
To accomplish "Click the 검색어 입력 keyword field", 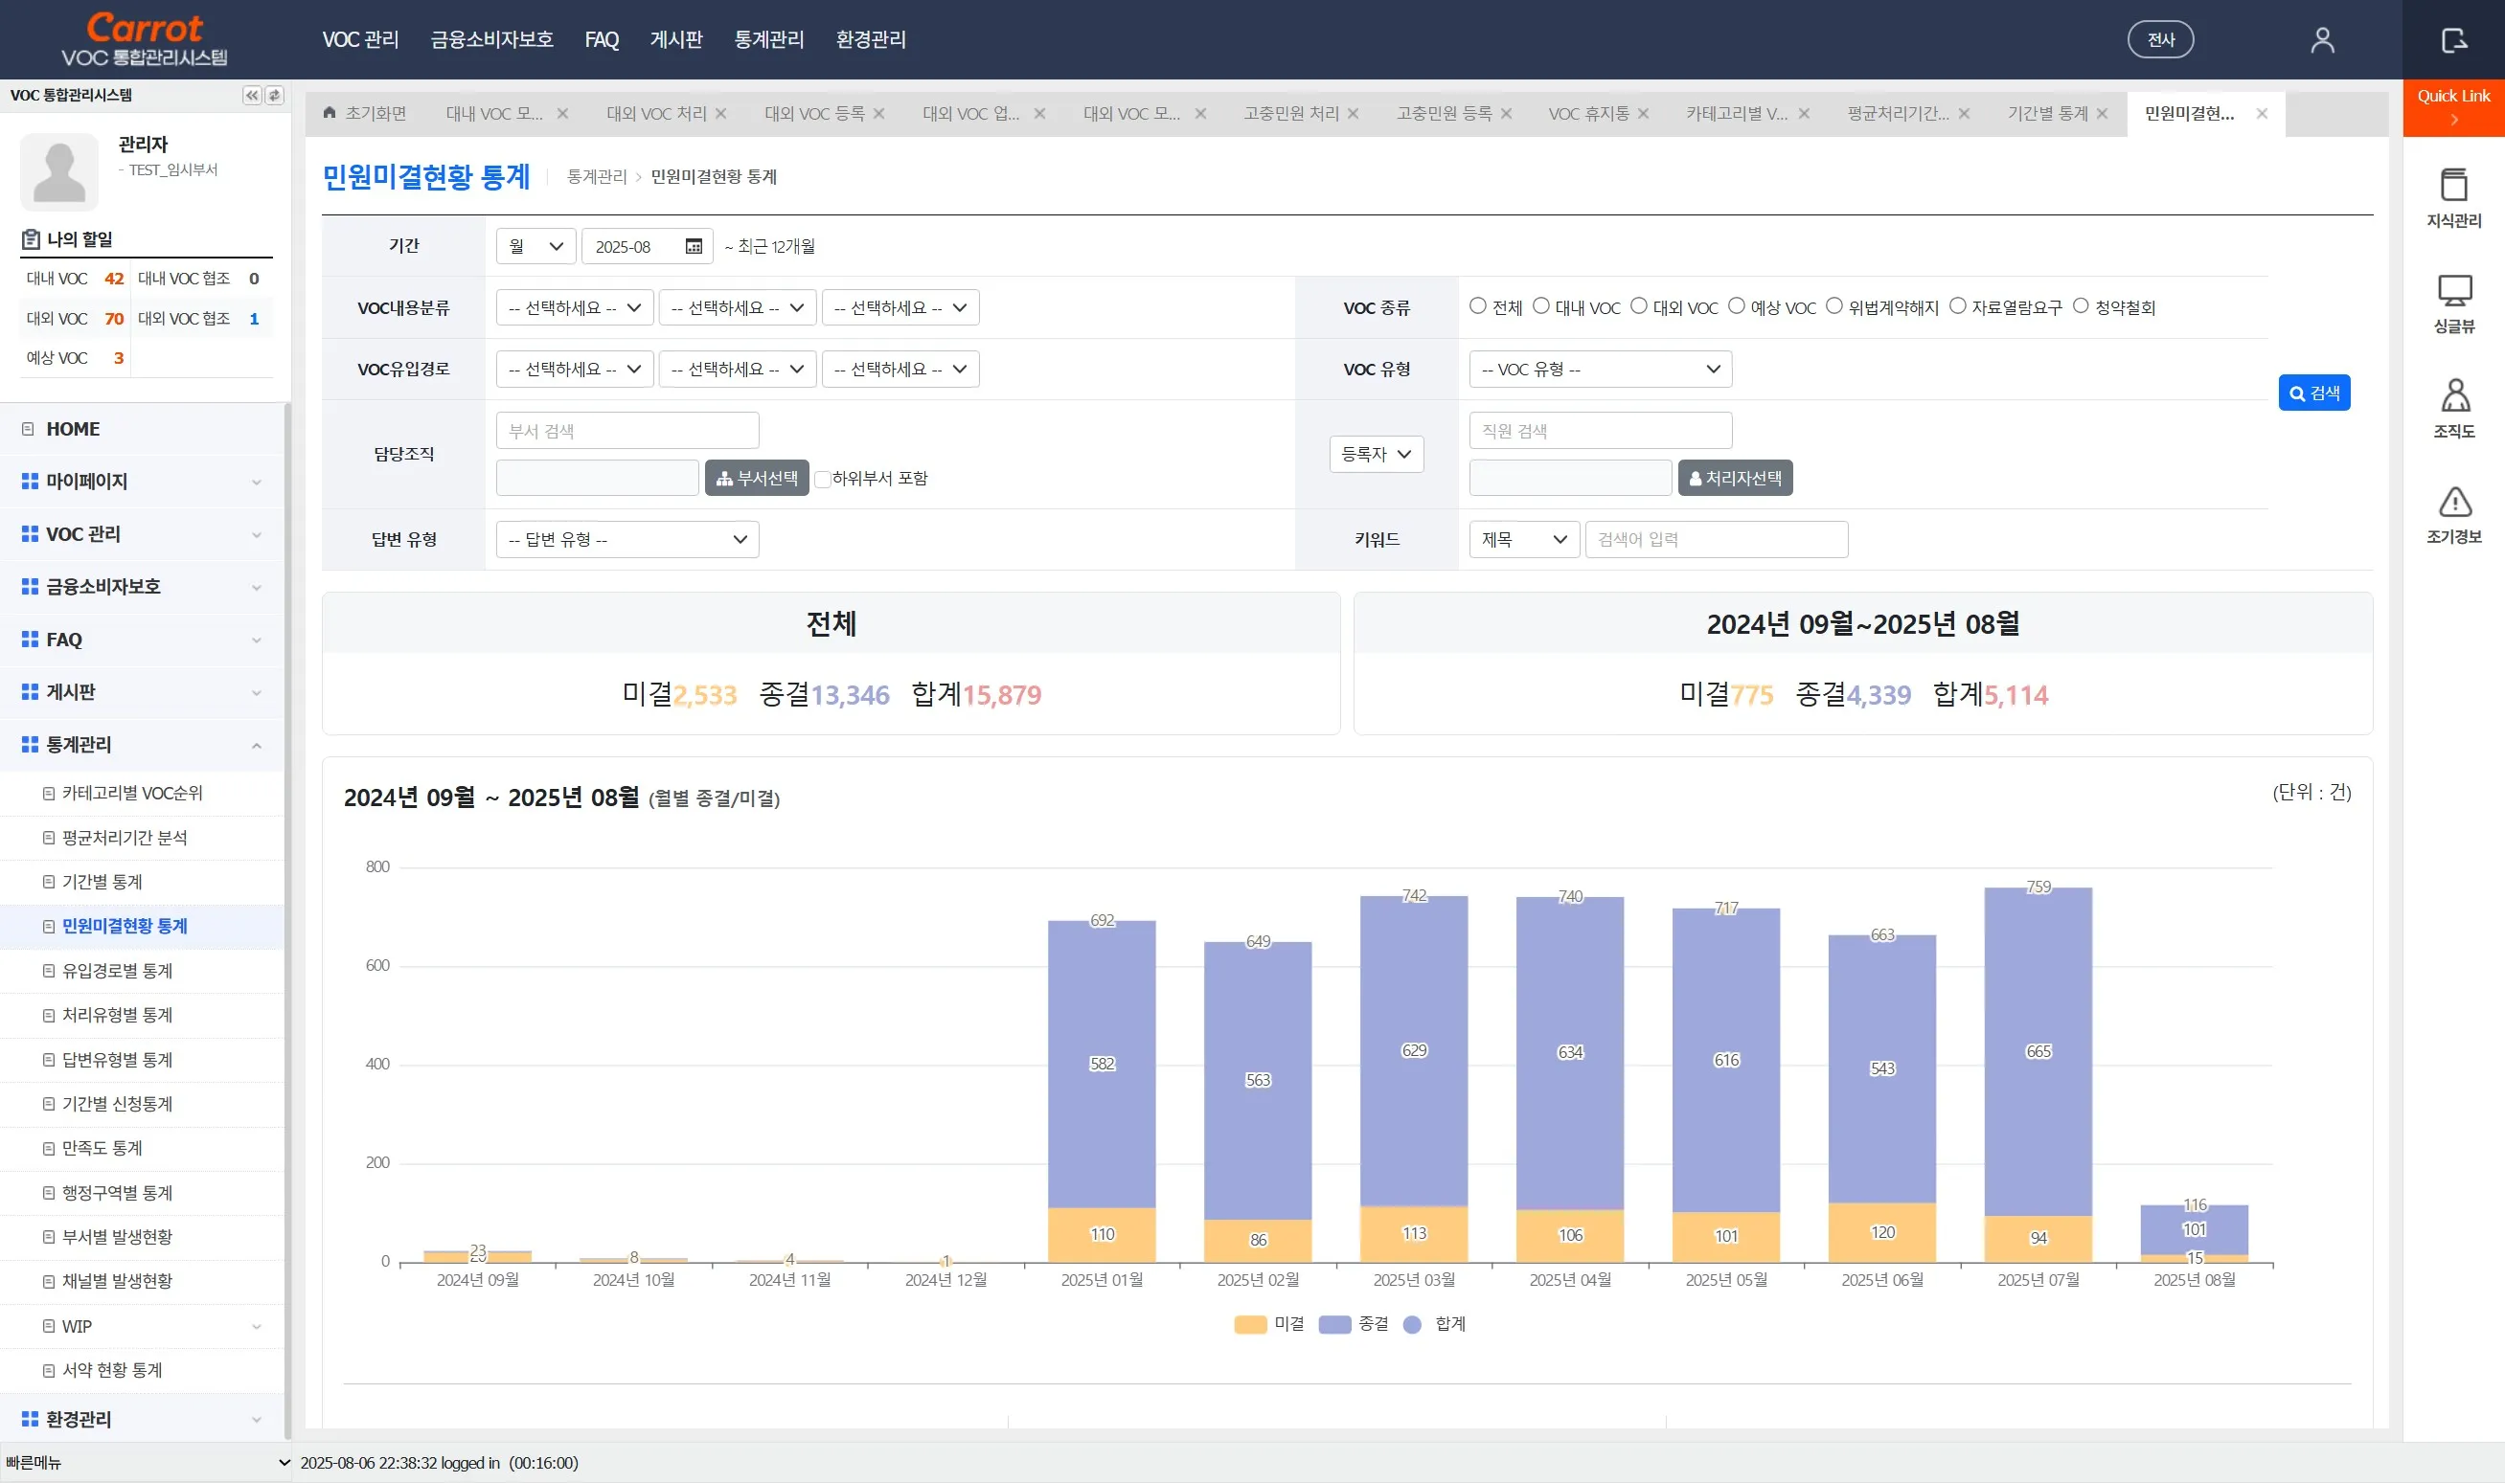I will [x=1717, y=540].
